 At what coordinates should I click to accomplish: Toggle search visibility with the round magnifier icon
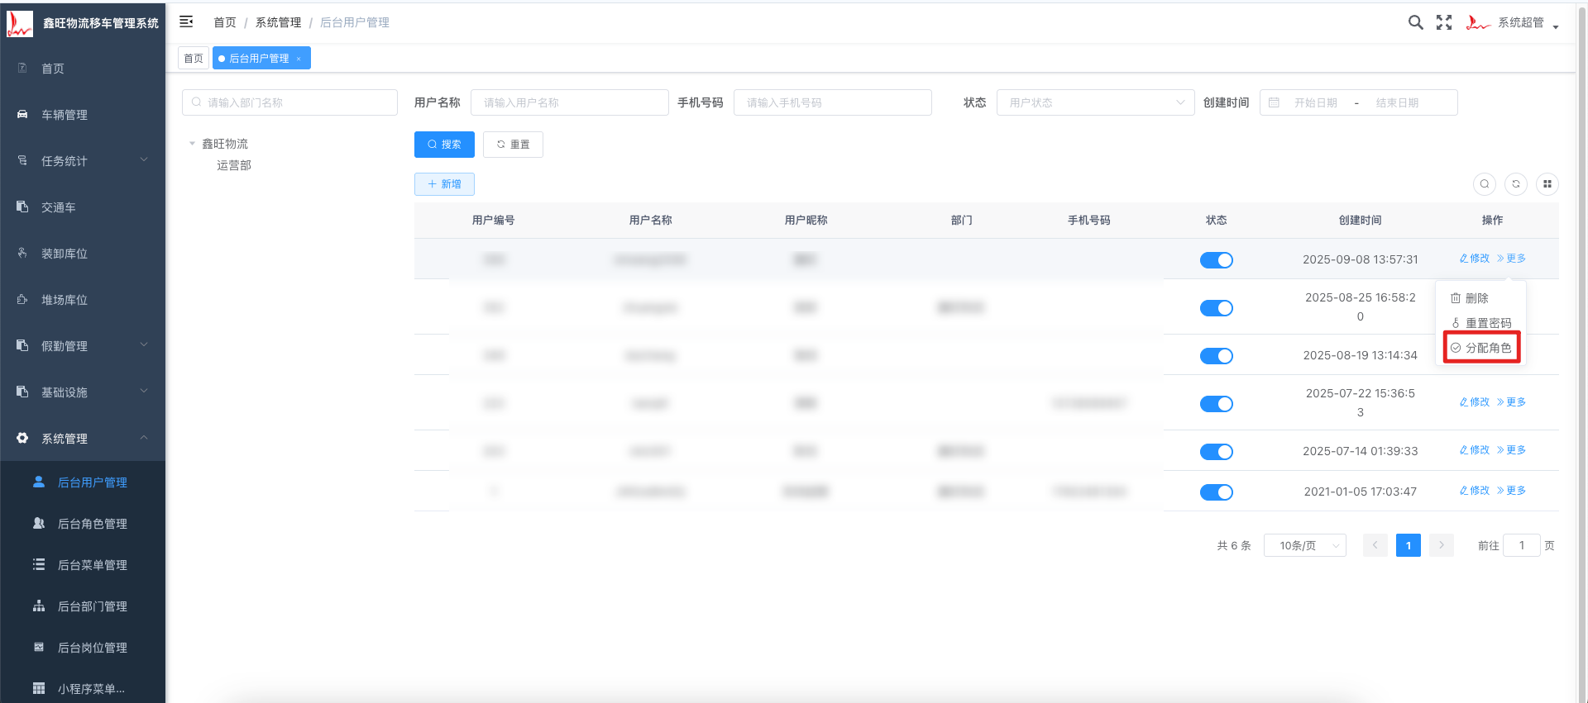click(1485, 184)
